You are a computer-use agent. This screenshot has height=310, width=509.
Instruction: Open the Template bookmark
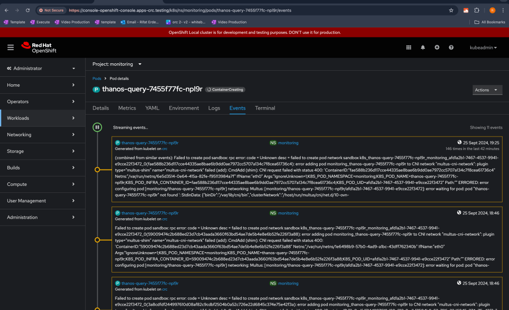pyautogui.click(x=14, y=22)
